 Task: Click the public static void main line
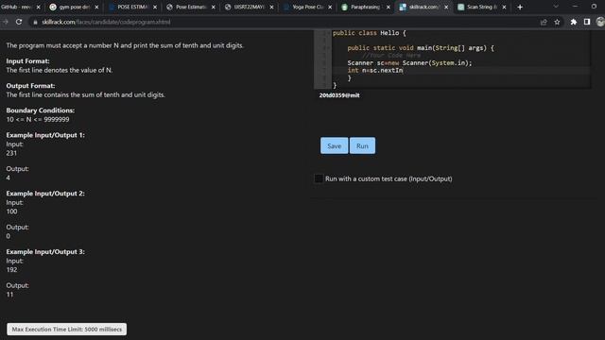point(421,48)
